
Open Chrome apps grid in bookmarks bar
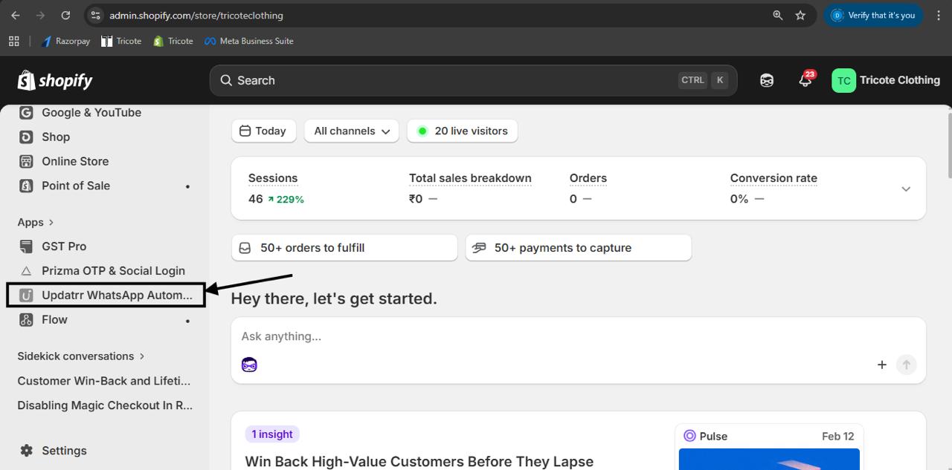[x=13, y=41]
